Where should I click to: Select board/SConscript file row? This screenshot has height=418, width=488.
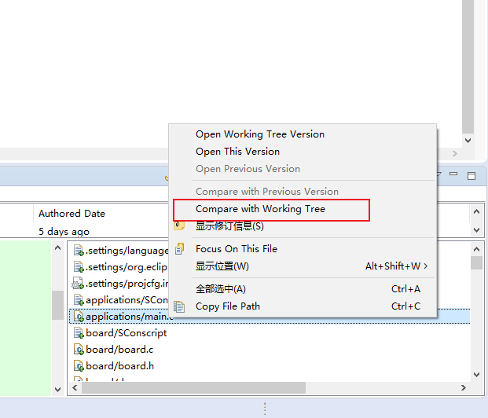pos(126,333)
